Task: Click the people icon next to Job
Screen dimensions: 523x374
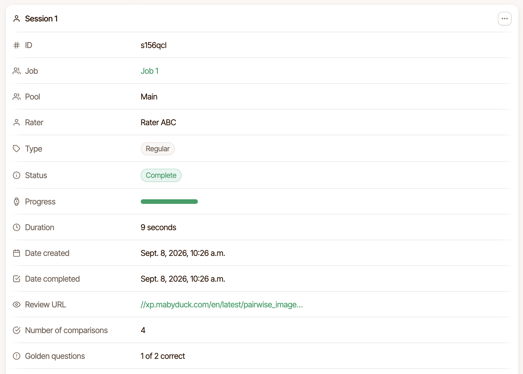Action: click(17, 71)
